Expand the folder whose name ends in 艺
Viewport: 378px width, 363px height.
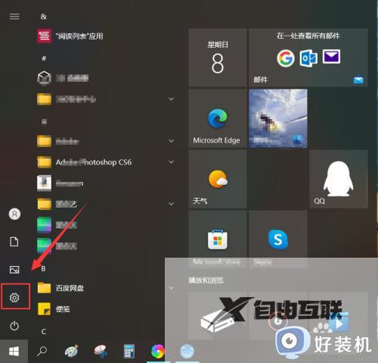pos(172,204)
